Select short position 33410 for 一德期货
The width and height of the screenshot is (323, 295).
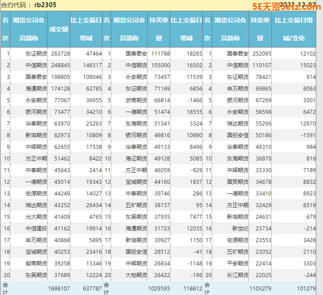point(263,194)
